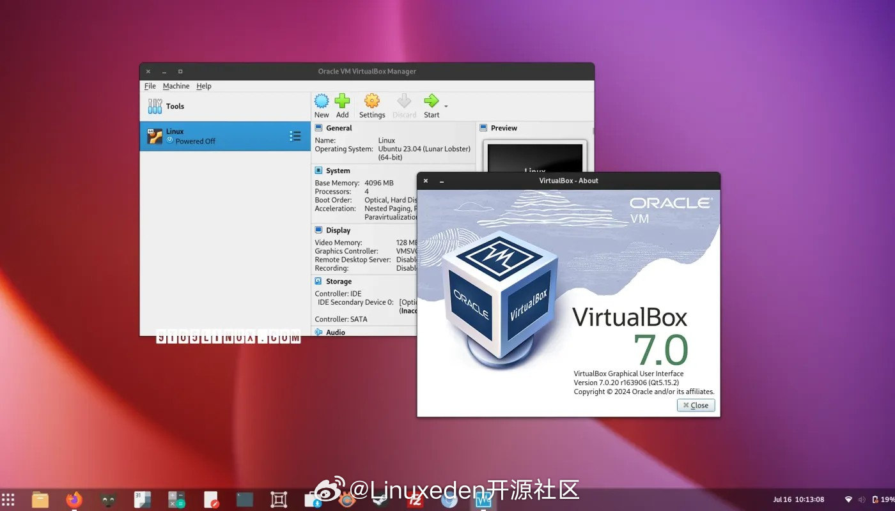895x511 pixels.
Task: Click the System section header
Action: click(x=338, y=171)
